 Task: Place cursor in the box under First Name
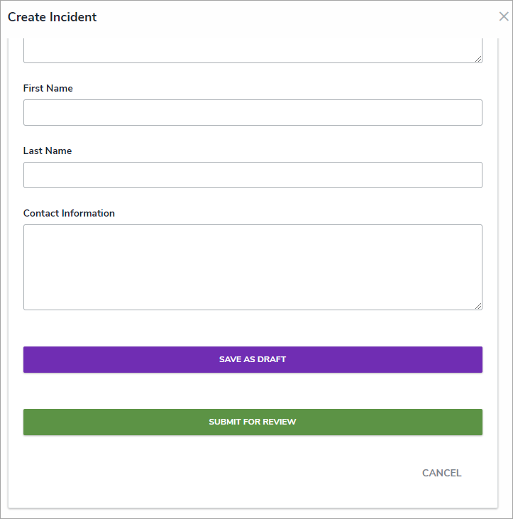[253, 112]
